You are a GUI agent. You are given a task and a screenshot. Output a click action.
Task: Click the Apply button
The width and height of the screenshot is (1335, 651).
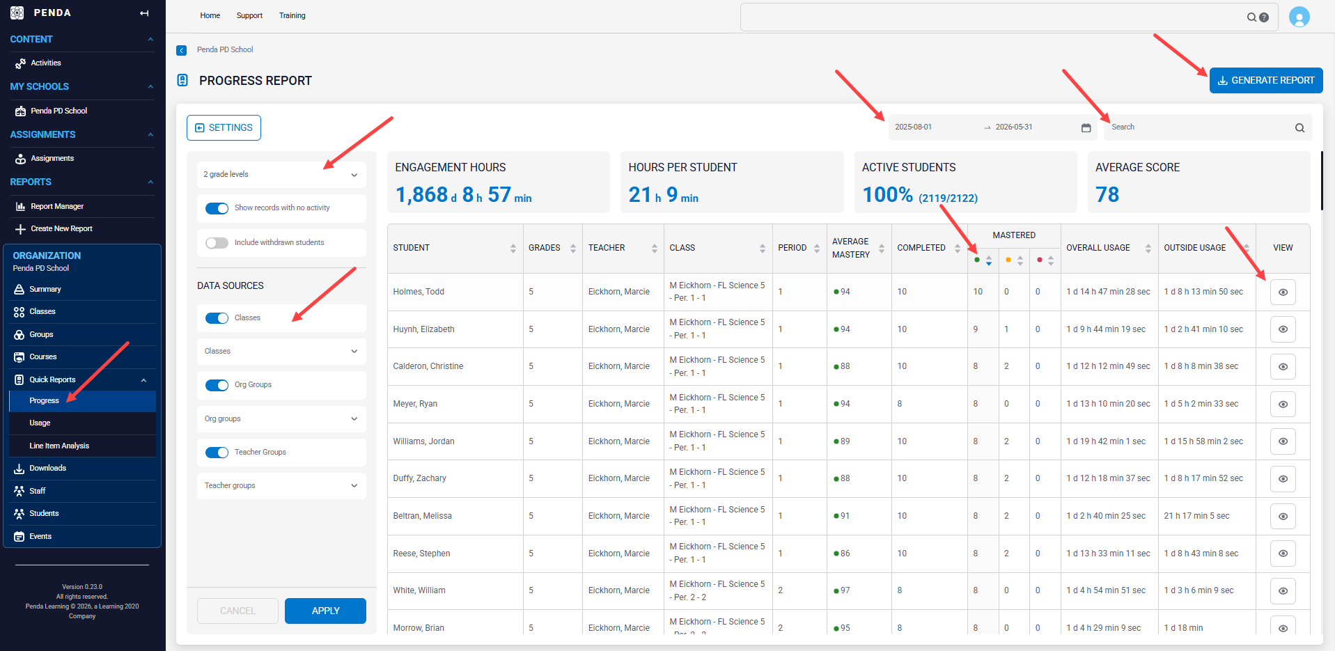[325, 611]
